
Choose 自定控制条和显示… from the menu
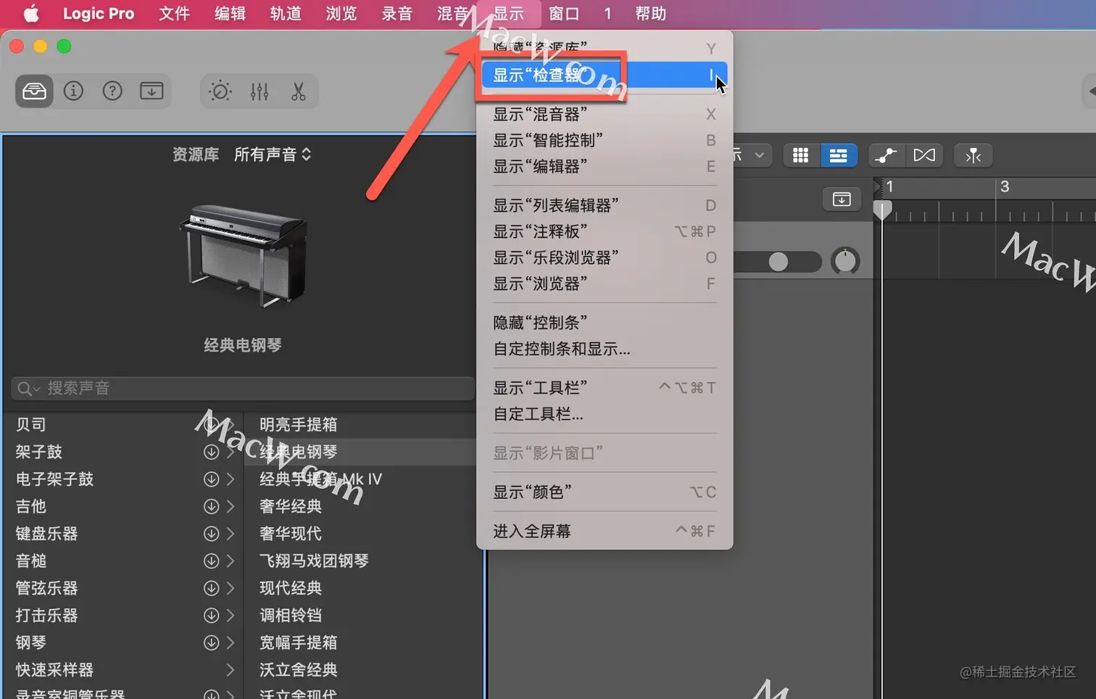coord(604,349)
